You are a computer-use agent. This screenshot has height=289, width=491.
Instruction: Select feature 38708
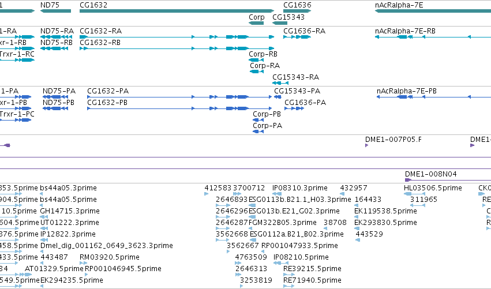[335, 223]
